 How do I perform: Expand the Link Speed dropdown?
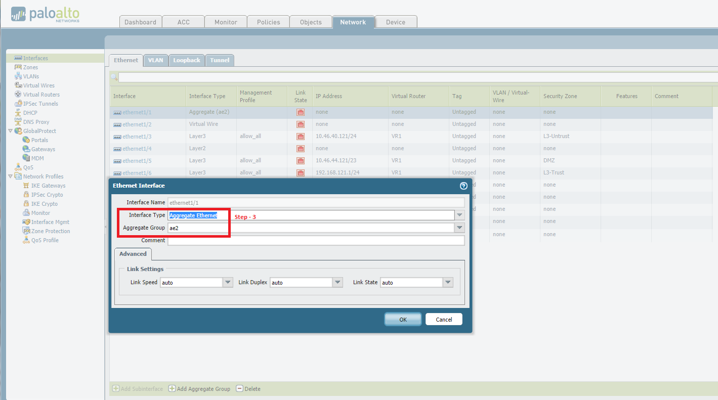(x=228, y=283)
